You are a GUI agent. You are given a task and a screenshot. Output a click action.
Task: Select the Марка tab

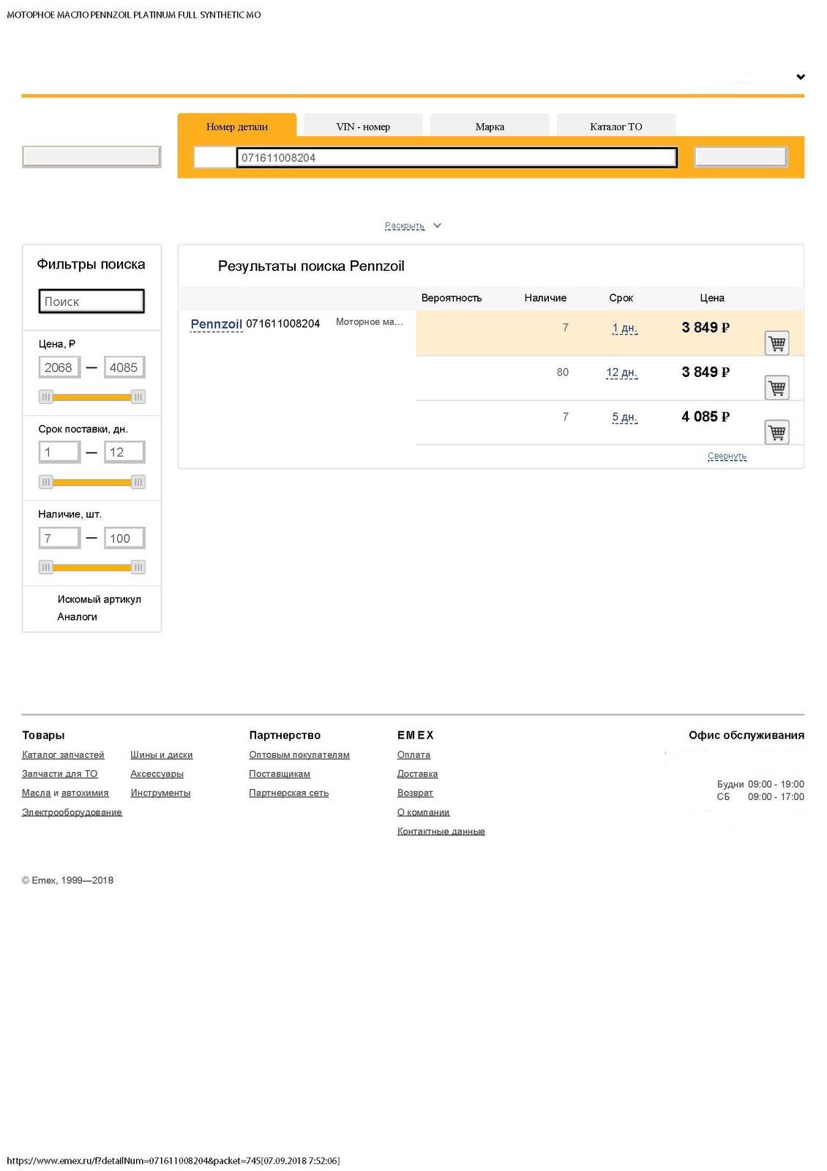click(x=490, y=126)
